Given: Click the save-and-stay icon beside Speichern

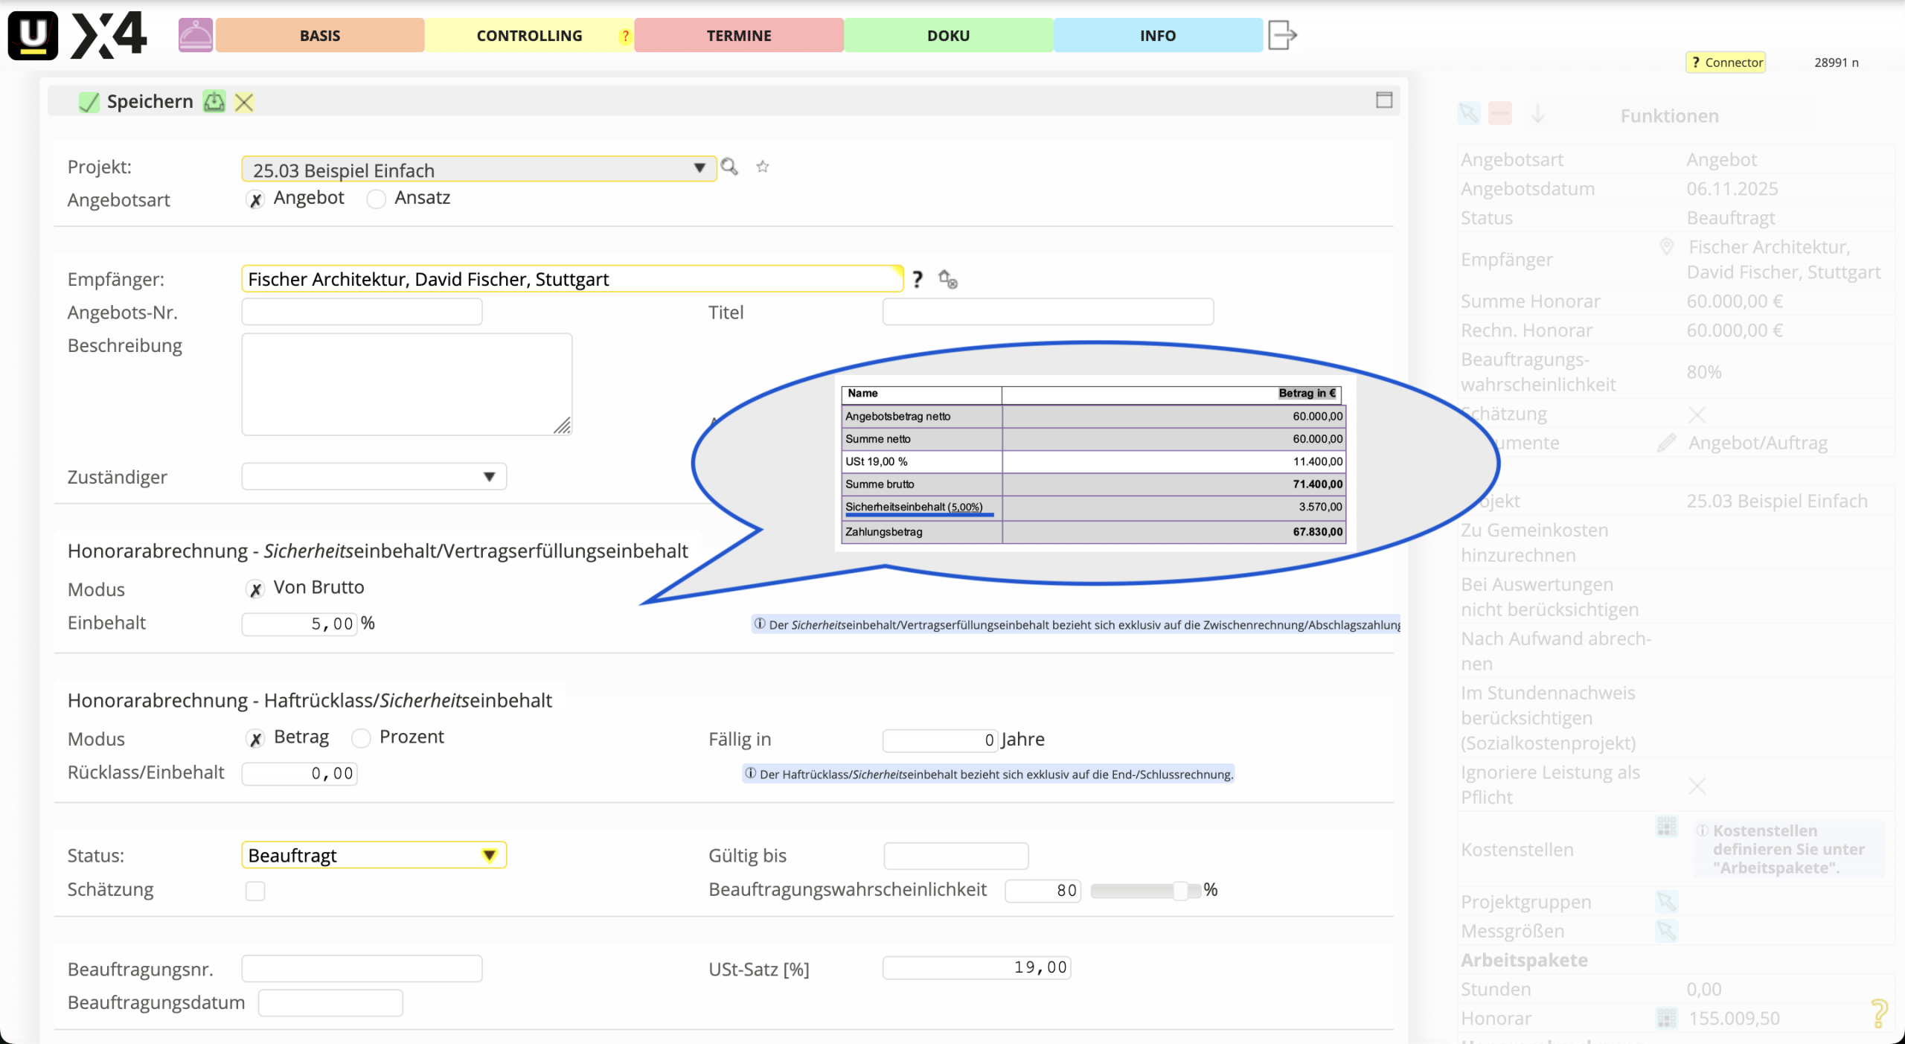Looking at the screenshot, I should (214, 102).
